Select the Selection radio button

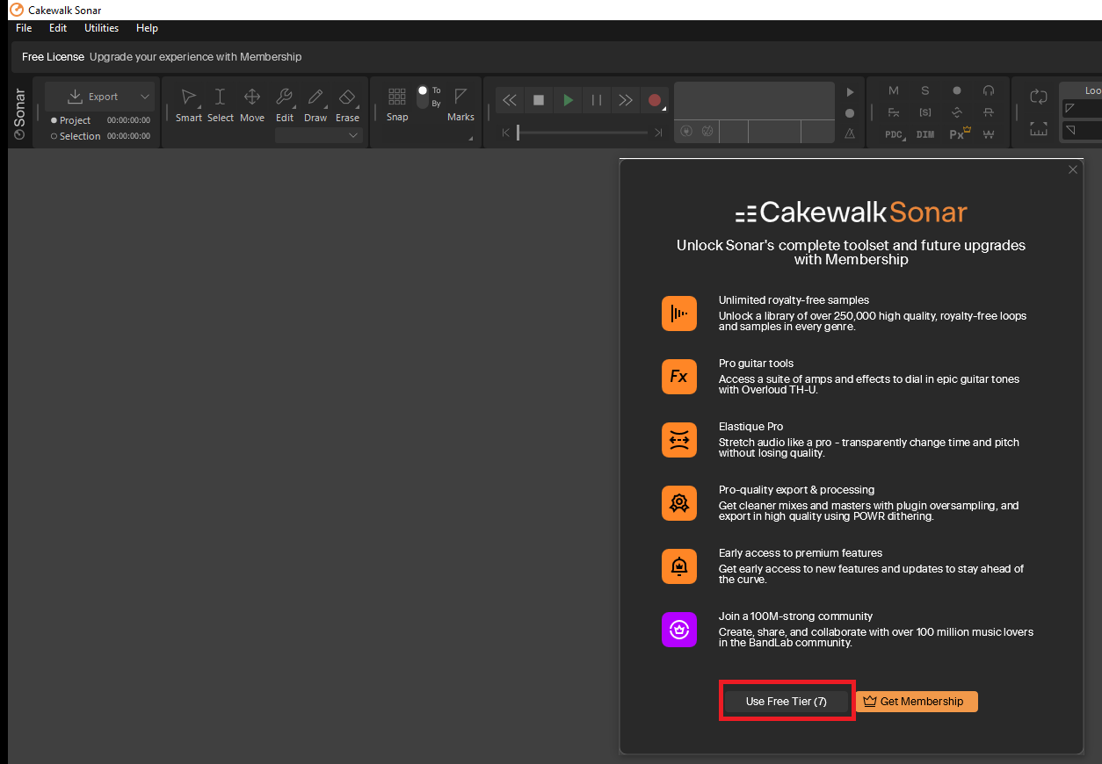click(x=54, y=136)
